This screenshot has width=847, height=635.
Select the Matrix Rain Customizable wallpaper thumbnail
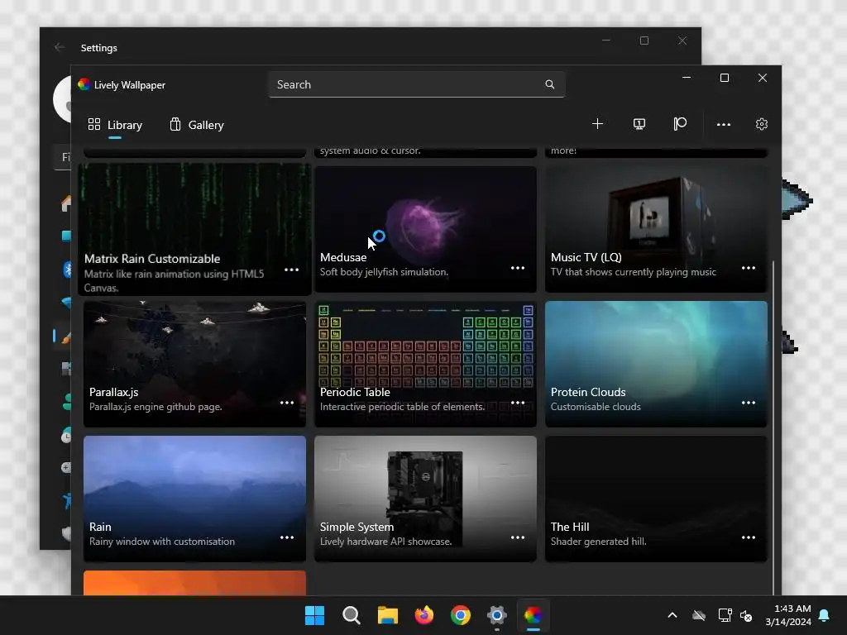[x=194, y=229]
